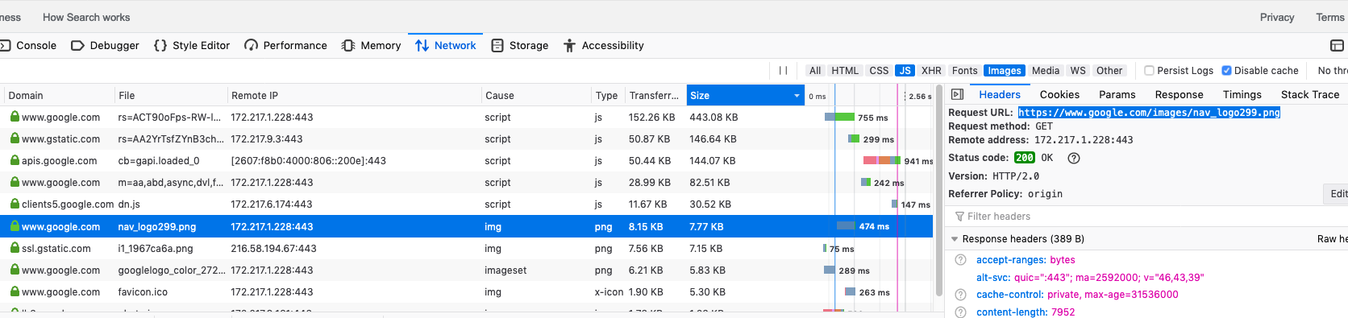
Task: Open the Accessibility figure icon
Action: coord(569,46)
